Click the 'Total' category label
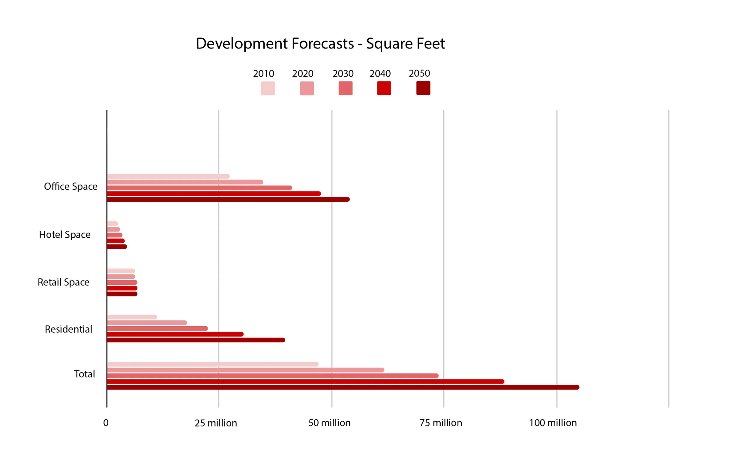Image resolution: width=750 pixels, height=469 pixels. tap(84, 374)
